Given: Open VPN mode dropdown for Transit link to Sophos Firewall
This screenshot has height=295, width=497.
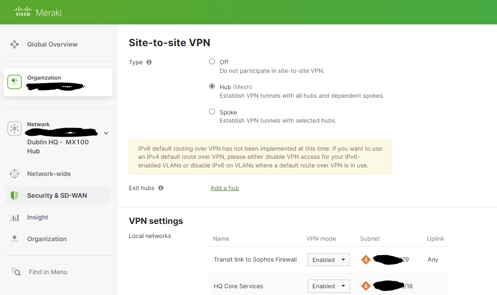Looking at the screenshot, I should pyautogui.click(x=328, y=259).
